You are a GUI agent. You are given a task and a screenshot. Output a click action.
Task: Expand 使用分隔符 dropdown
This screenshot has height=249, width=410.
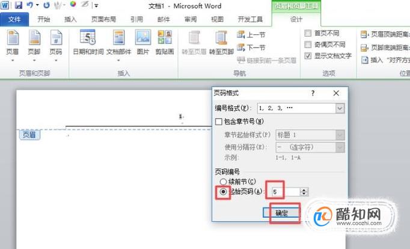(340, 147)
